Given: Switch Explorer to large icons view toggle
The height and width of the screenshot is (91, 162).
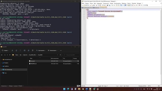Looking at the screenshot, I should [79, 86].
